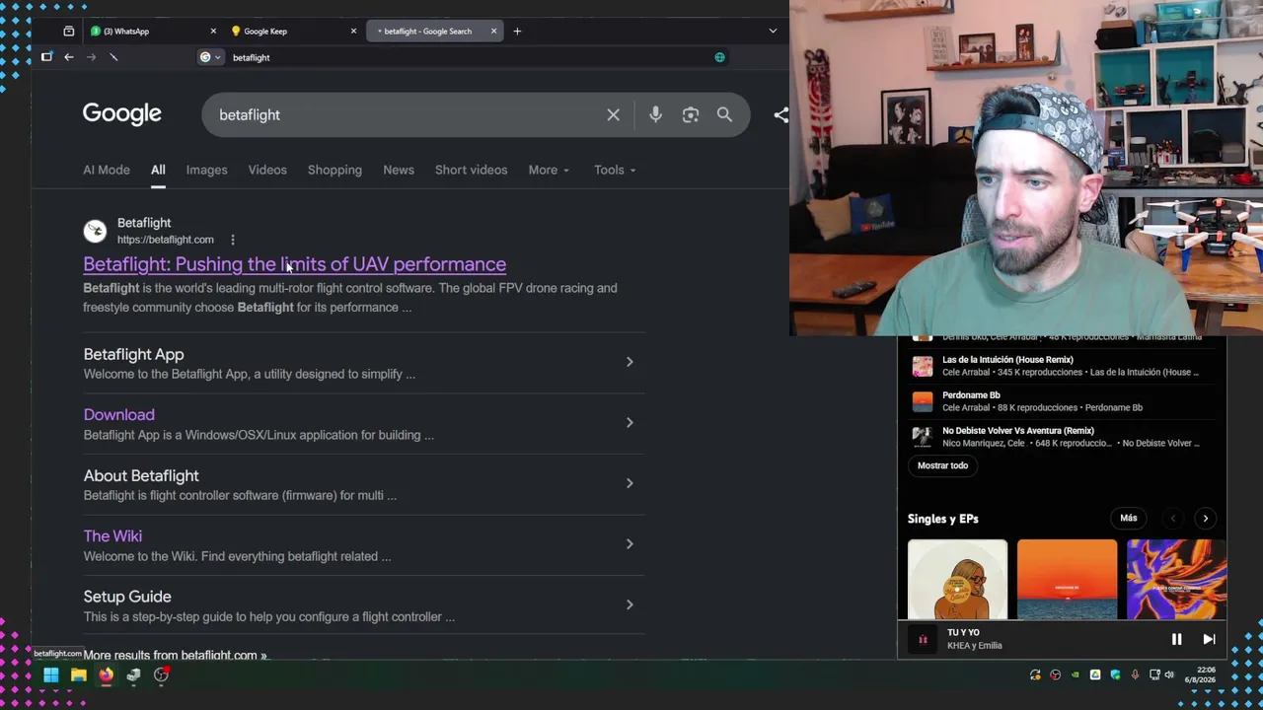Screen dimensions: 1263x710
Task: Select the betaflight - Google Search tab
Action: coord(434,32)
